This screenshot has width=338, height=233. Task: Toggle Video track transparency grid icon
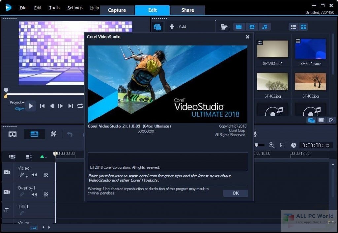46,175
